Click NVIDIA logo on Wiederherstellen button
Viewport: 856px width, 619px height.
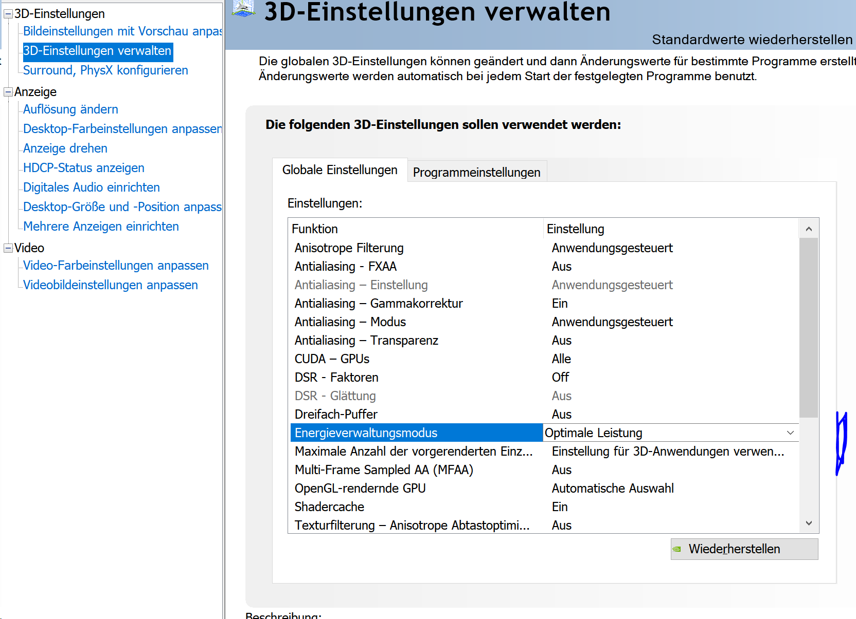tap(677, 549)
